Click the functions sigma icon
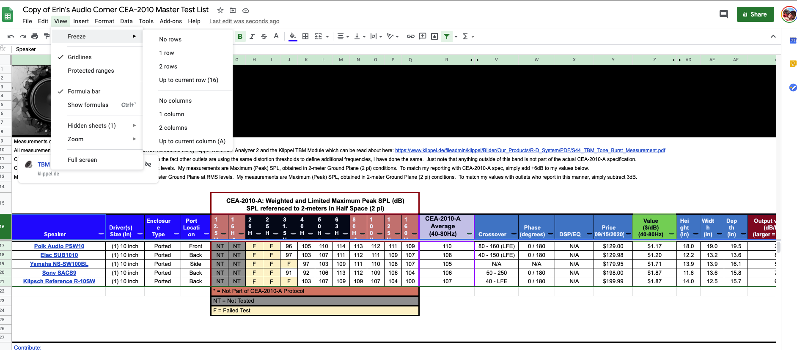 click(x=465, y=36)
